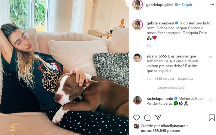Open gabrielapugliesi header profile picture

(x=137, y=5)
